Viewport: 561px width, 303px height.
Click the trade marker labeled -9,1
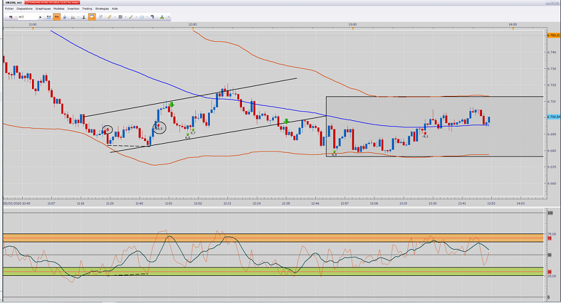tap(425, 134)
